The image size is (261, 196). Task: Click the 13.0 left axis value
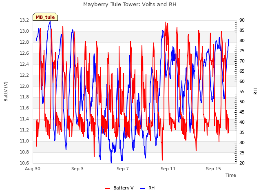click(x=24, y=31)
